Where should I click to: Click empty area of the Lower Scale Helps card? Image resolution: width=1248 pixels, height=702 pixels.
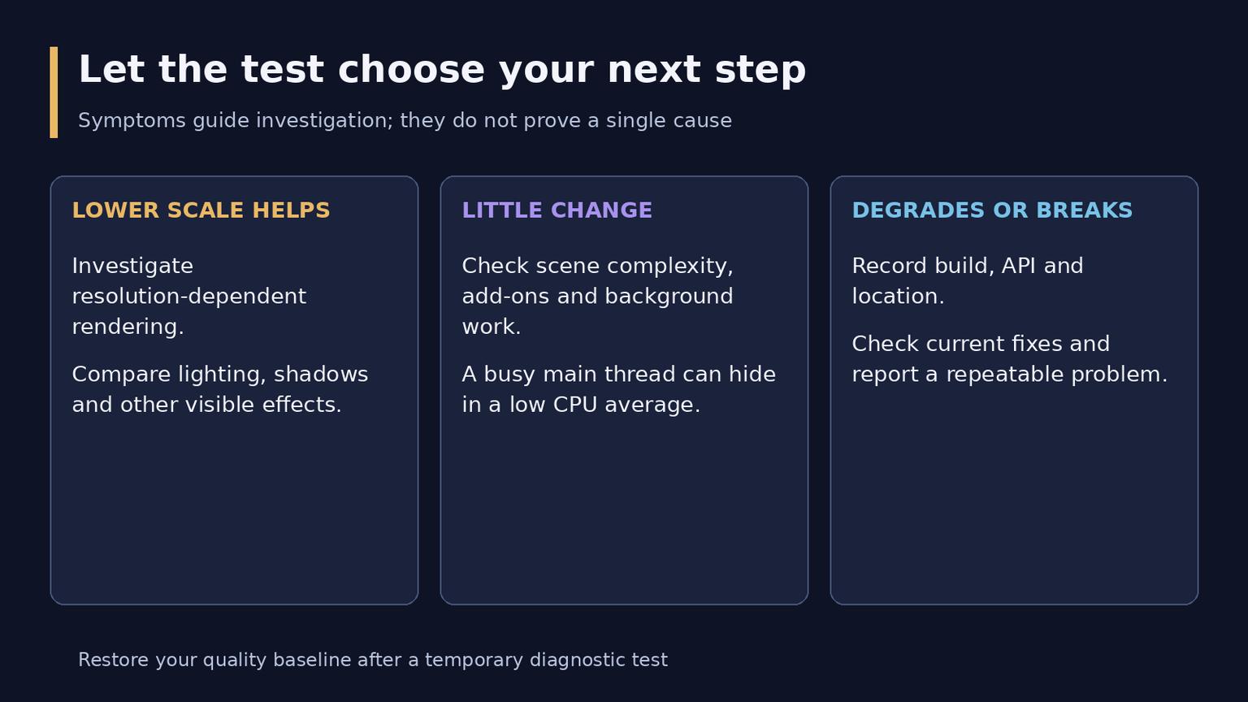(234, 512)
